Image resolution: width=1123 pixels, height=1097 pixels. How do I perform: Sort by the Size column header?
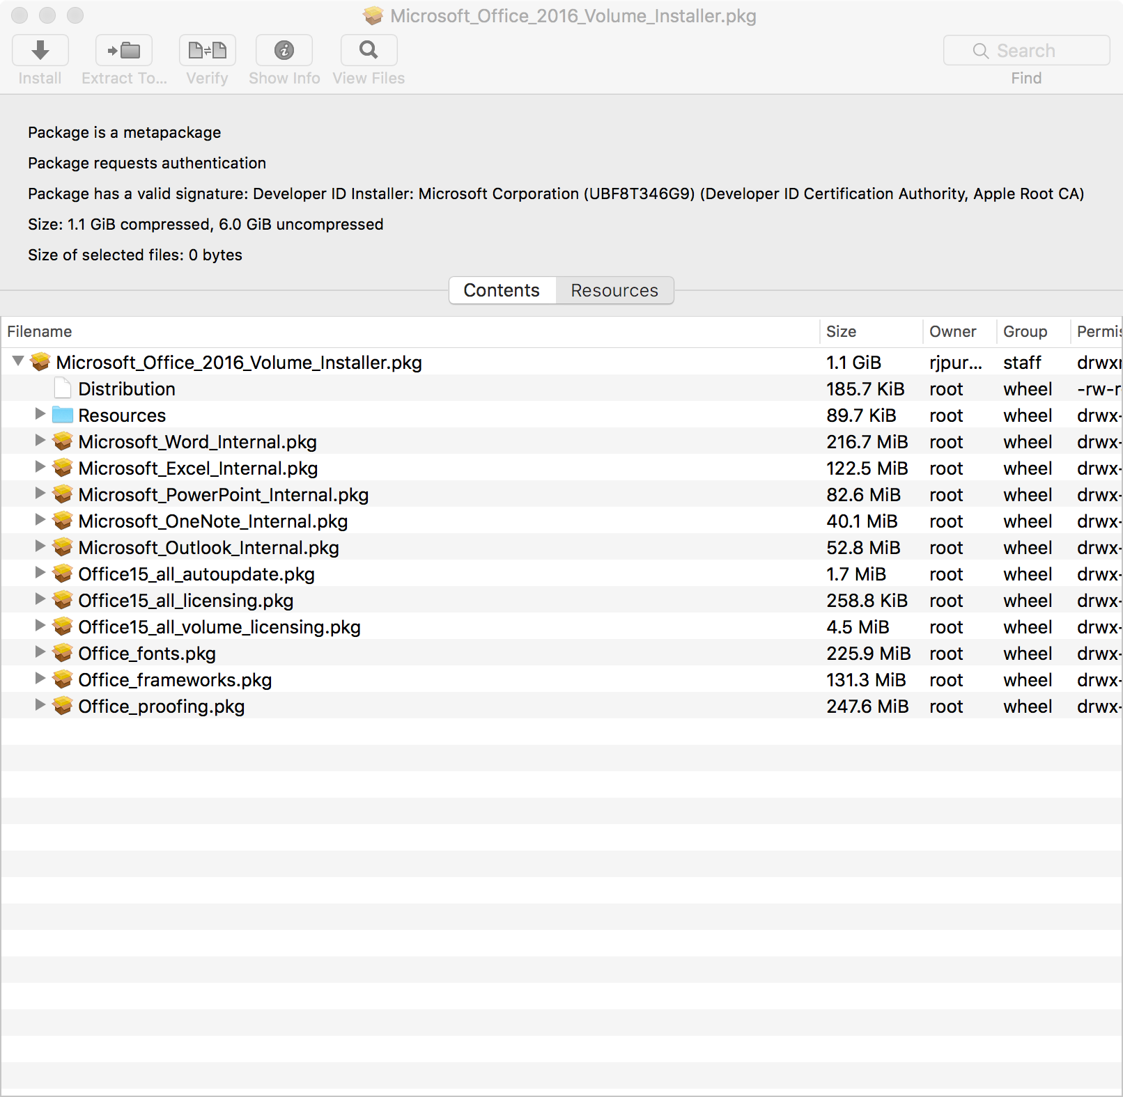(872, 331)
